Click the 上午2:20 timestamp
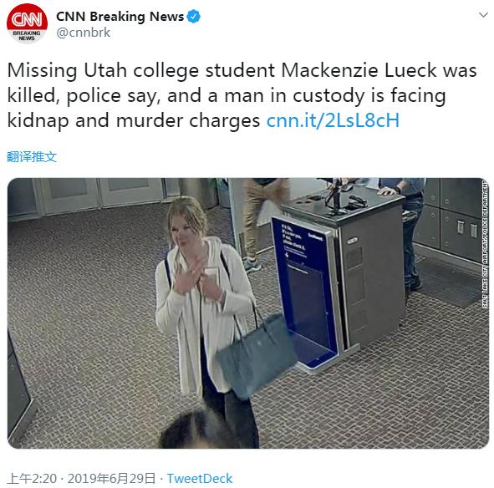494x488 pixels. [32, 479]
